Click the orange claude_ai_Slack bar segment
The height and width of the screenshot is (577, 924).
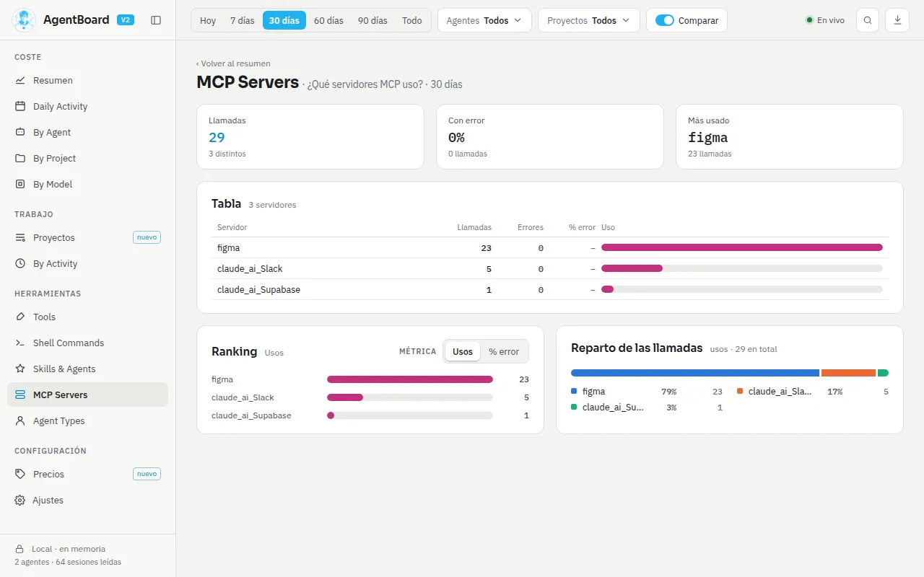[x=848, y=373]
